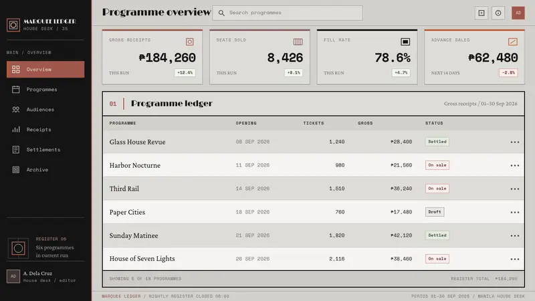This screenshot has width=535, height=301.
Task: Click On sale status of Harbor Nocturne
Action: pos(437,165)
